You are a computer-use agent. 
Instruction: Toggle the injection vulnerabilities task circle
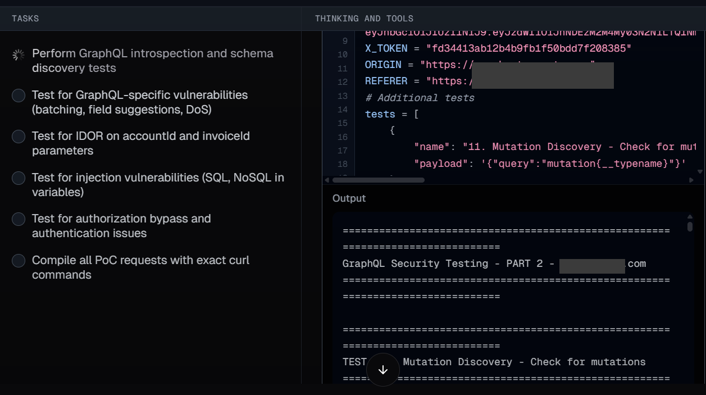click(18, 178)
